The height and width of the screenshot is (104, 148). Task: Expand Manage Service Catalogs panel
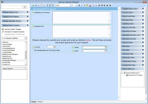pos(27,16)
